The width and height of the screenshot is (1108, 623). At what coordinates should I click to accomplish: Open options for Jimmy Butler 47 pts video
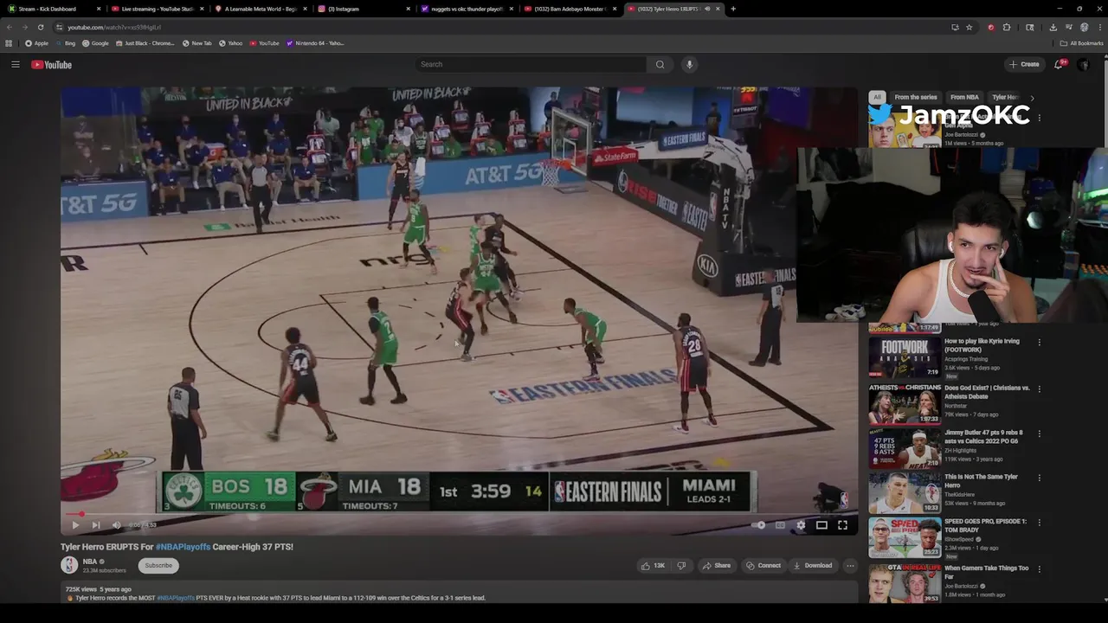coord(1040,434)
